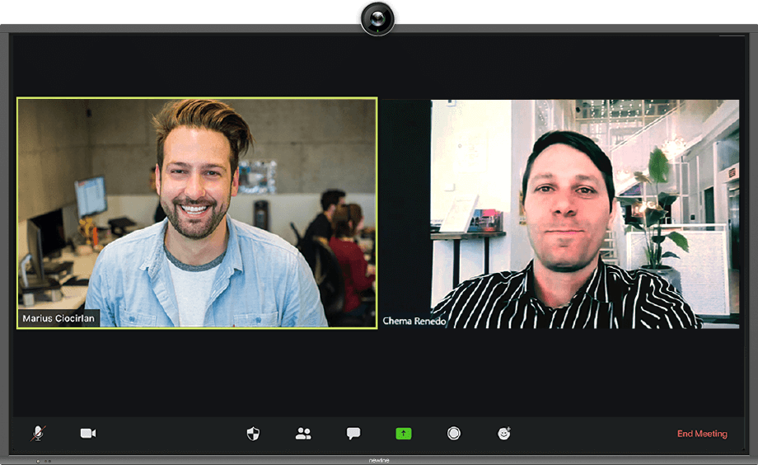Click the Marius Ciocirlan name label

click(58, 318)
